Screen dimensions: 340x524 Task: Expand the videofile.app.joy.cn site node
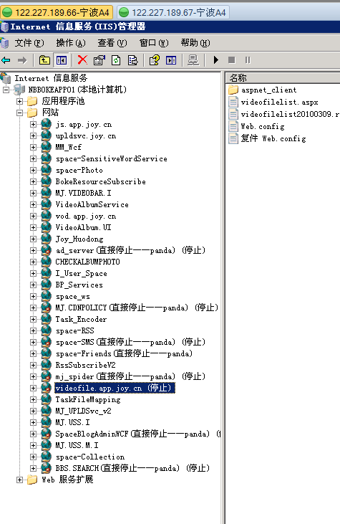coord(33,388)
